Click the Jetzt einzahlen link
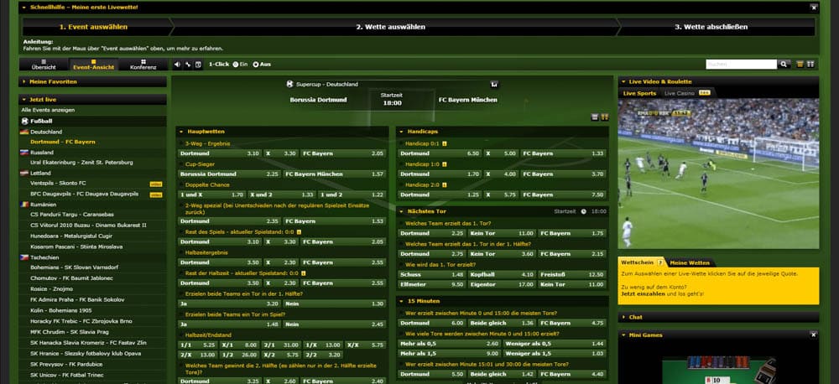 [644, 293]
